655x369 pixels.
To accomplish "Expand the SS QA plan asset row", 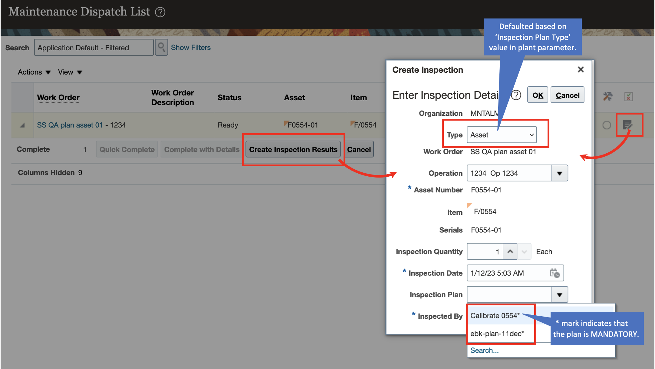I will [x=22, y=125].
